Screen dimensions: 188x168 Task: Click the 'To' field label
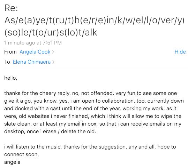(7, 62)
